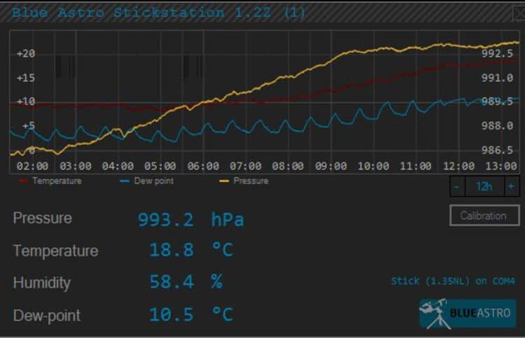The height and width of the screenshot is (338, 525).
Task: Click the 993.2 hPa pressure reading
Action: tap(191, 220)
